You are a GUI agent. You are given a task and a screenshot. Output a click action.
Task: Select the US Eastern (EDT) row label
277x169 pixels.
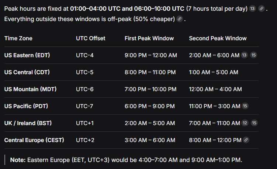pos(27,55)
